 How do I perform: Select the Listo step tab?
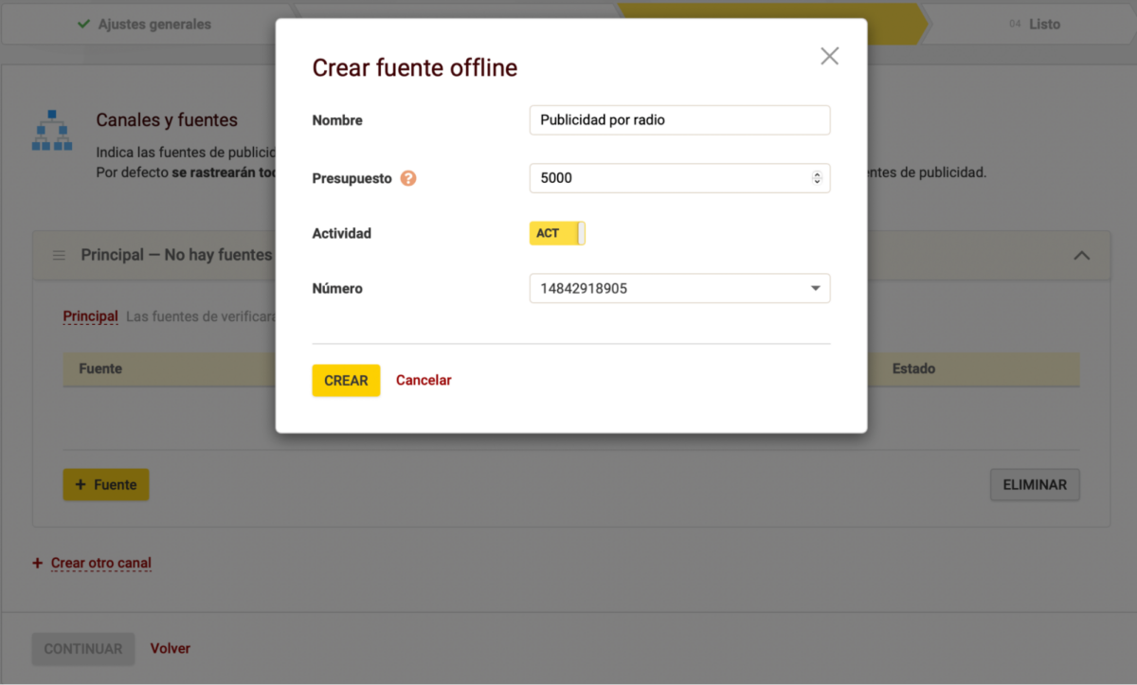click(1044, 24)
